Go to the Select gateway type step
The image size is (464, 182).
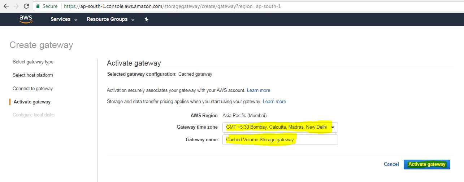tap(33, 62)
